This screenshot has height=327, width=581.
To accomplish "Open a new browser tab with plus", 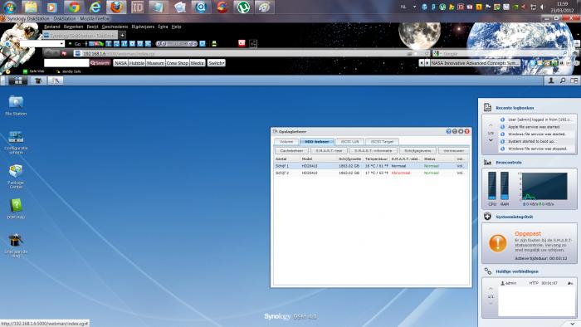I will click(x=122, y=35).
